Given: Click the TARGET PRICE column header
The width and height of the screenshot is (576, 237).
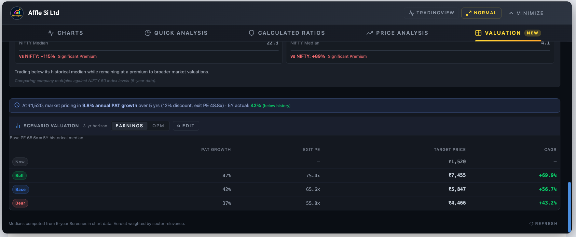Looking at the screenshot, I should pyautogui.click(x=450, y=150).
